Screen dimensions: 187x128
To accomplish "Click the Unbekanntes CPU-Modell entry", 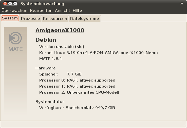I will click(x=93, y=92).
